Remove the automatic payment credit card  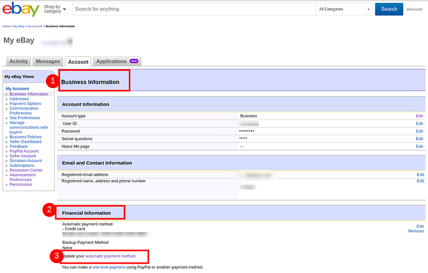click(416, 231)
